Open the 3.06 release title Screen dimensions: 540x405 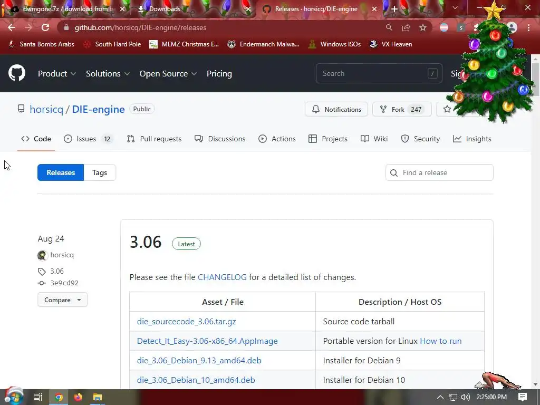146,242
